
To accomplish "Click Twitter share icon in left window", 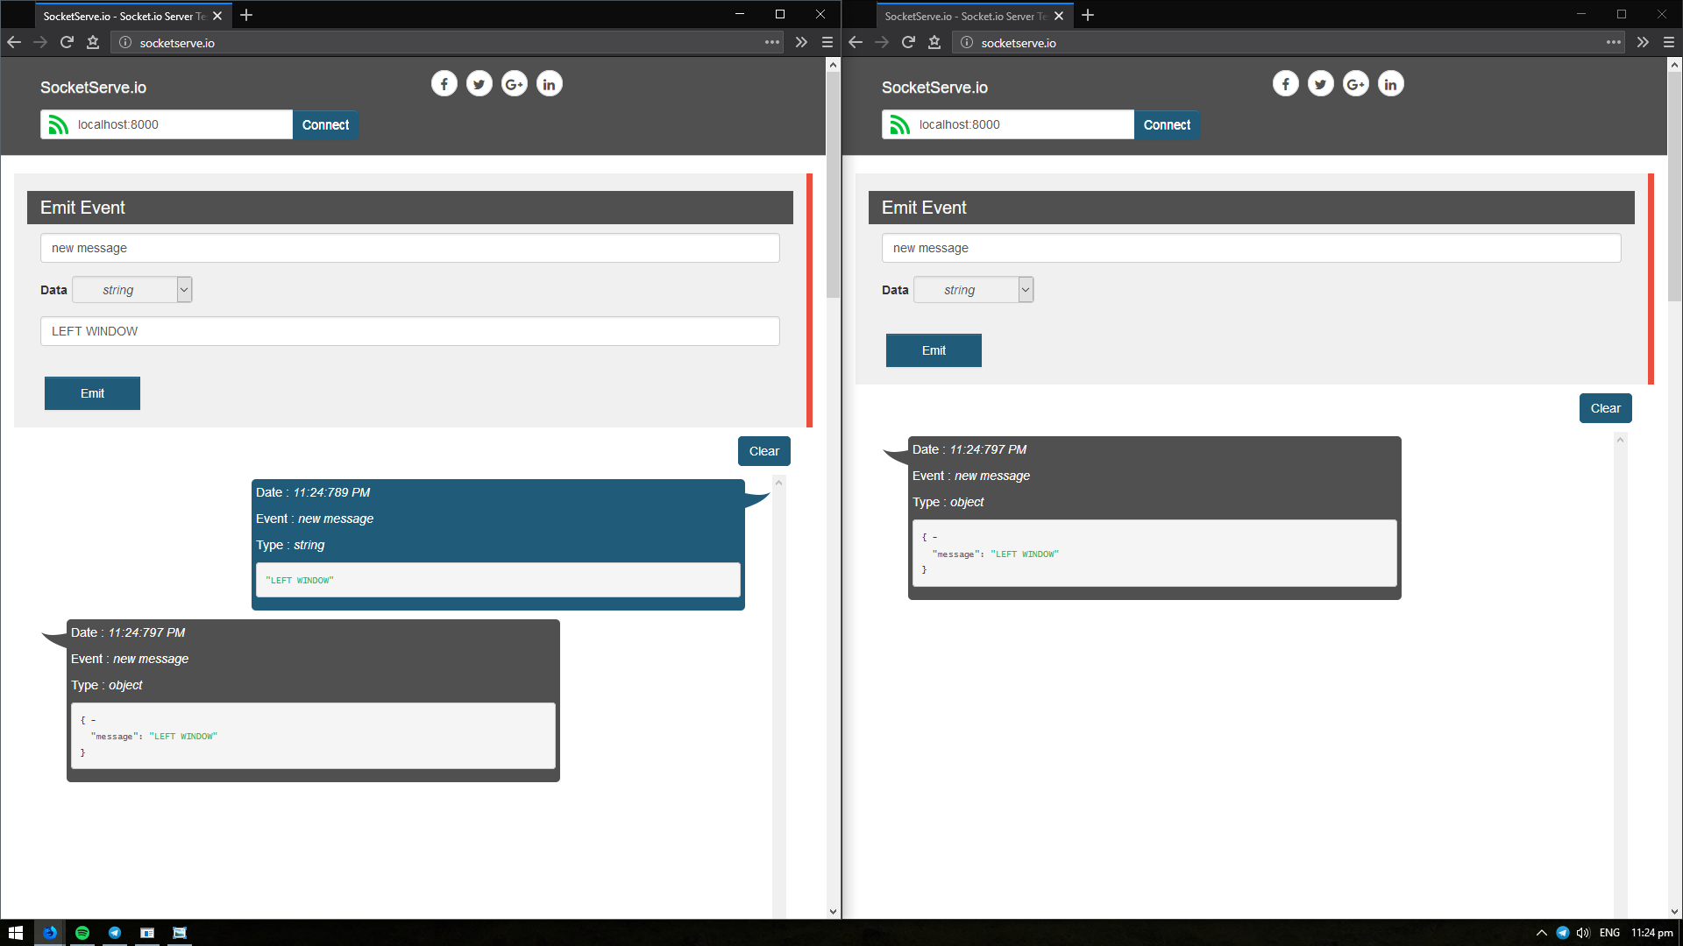I will pyautogui.click(x=479, y=84).
